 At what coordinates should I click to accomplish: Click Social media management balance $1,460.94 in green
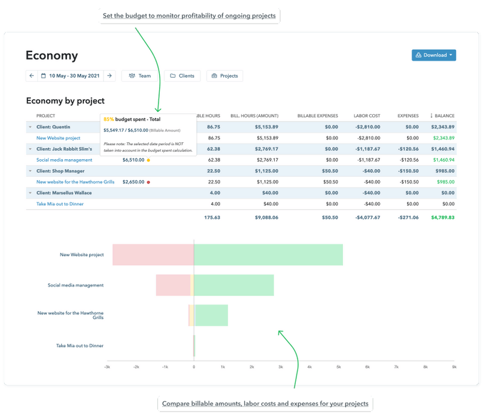[x=443, y=160]
